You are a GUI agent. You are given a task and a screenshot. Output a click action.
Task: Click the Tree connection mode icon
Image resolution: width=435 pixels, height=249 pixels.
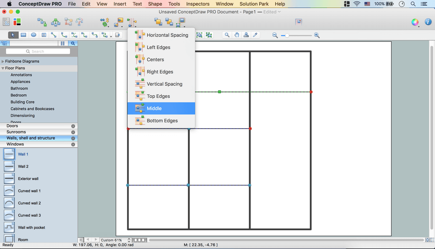pyautogui.click(x=56, y=22)
